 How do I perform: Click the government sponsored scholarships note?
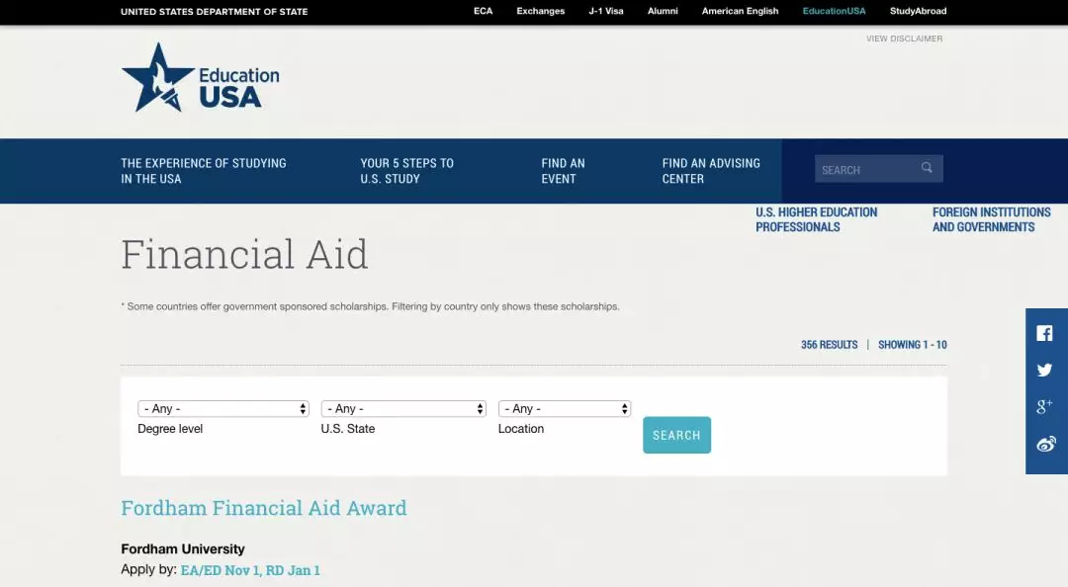click(x=371, y=306)
